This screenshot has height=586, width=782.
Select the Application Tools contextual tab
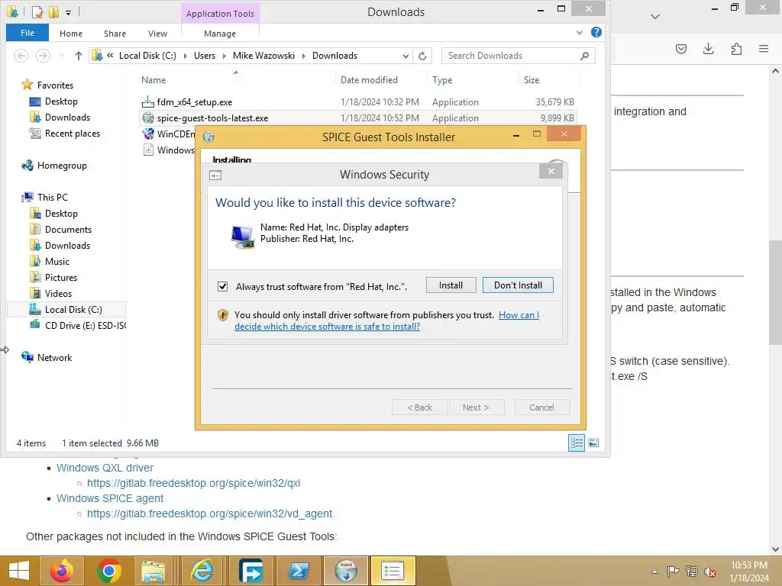(x=220, y=14)
